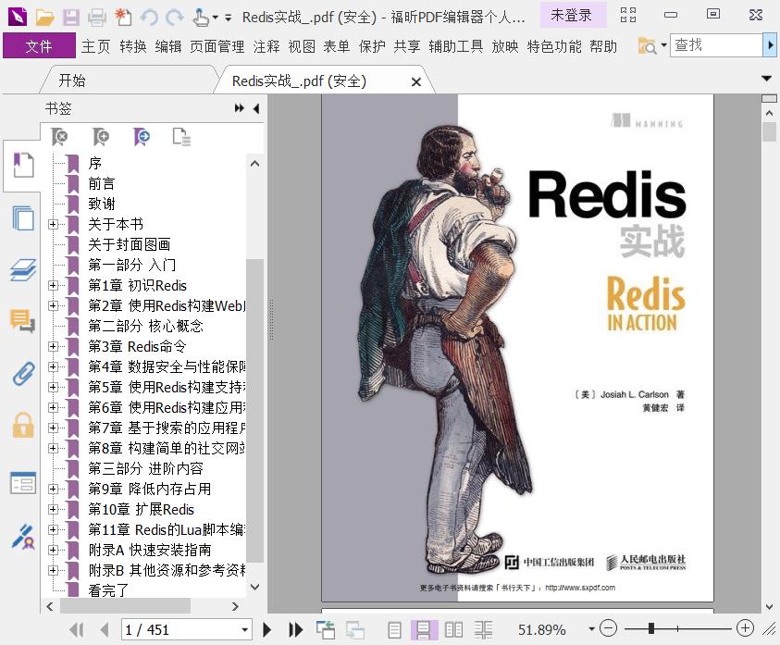Viewport: 780px width, 645px height.
Task: Open the Bookmarks sidebar panel icon
Action: point(23,166)
